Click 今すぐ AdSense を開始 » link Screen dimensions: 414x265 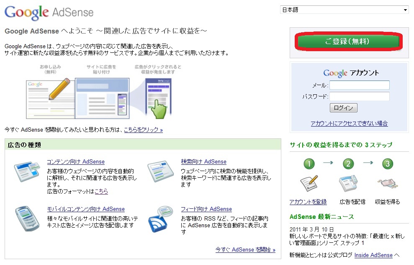click(x=245, y=249)
